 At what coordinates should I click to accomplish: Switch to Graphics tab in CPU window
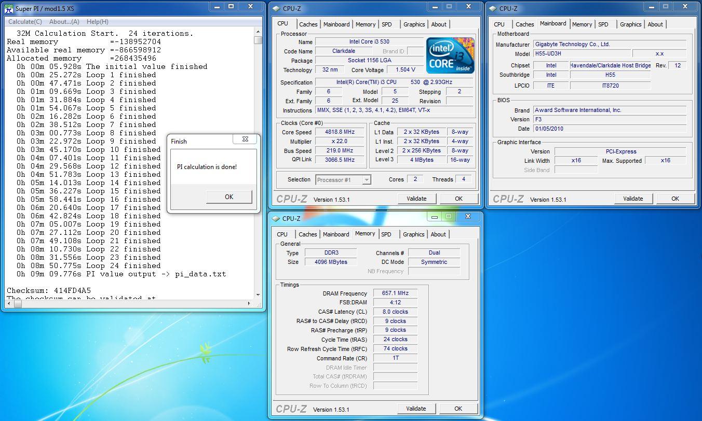414,24
